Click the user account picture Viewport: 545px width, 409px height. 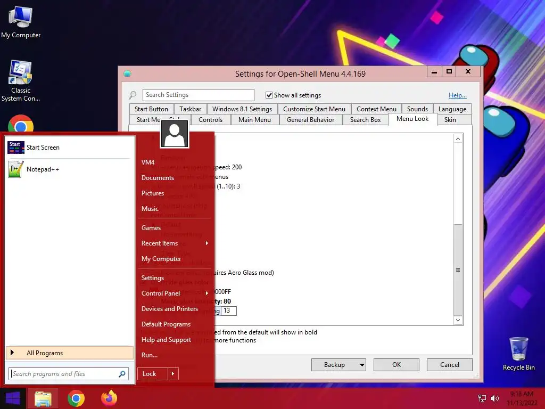point(175,134)
